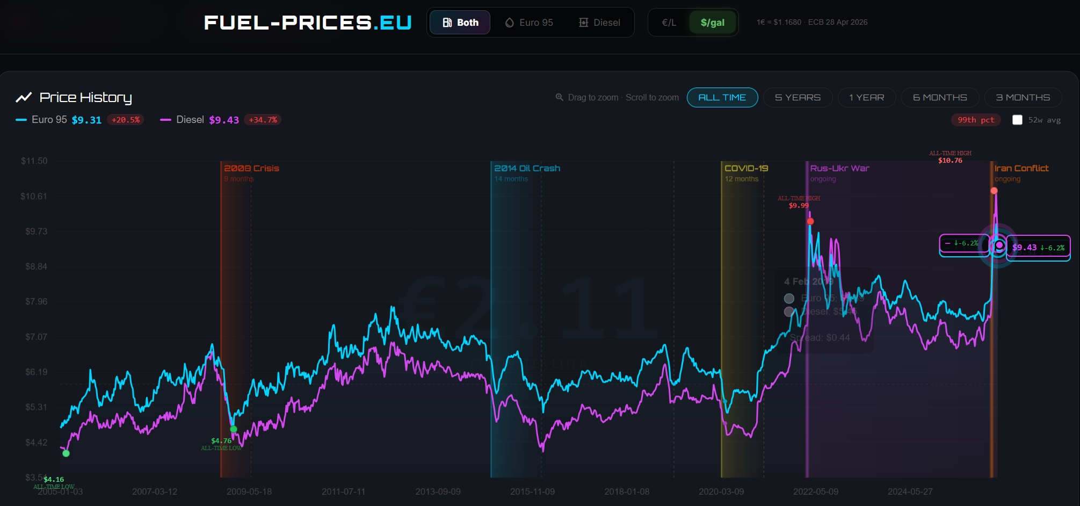Click the FUEL-PRICES.EU site logo
Viewport: 1080px width, 506px height.
(308, 23)
